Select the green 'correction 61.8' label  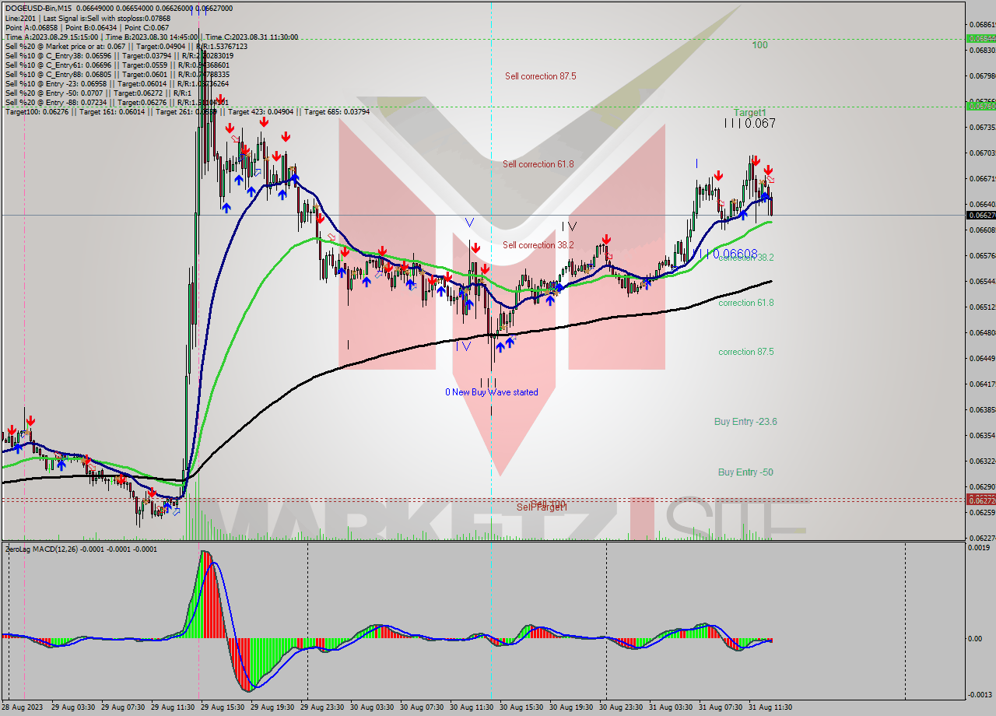tap(745, 303)
